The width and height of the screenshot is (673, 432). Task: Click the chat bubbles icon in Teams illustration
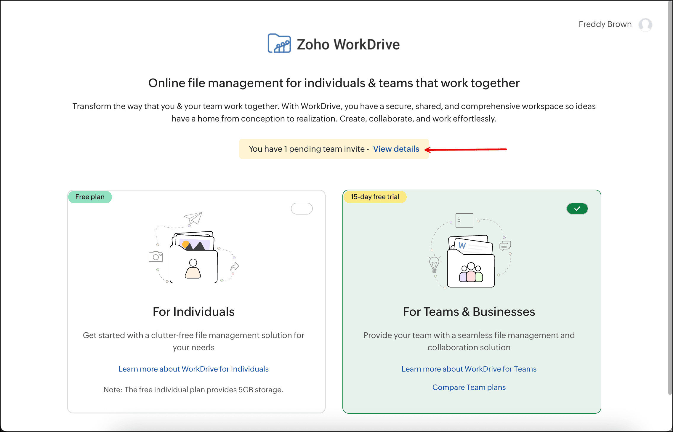click(x=505, y=246)
